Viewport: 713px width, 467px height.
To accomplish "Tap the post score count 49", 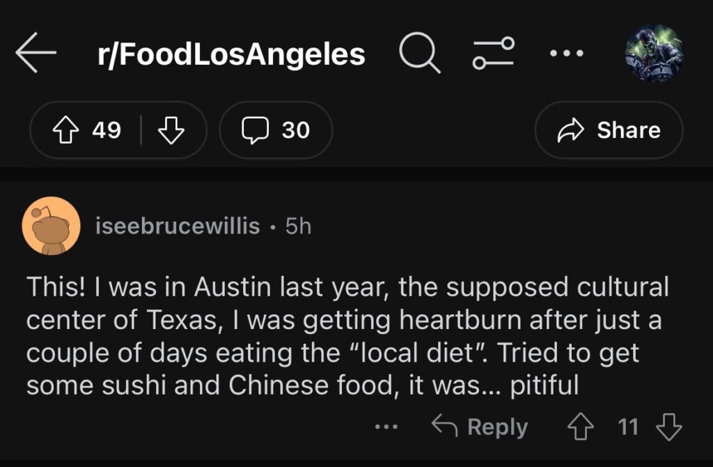I will (107, 130).
